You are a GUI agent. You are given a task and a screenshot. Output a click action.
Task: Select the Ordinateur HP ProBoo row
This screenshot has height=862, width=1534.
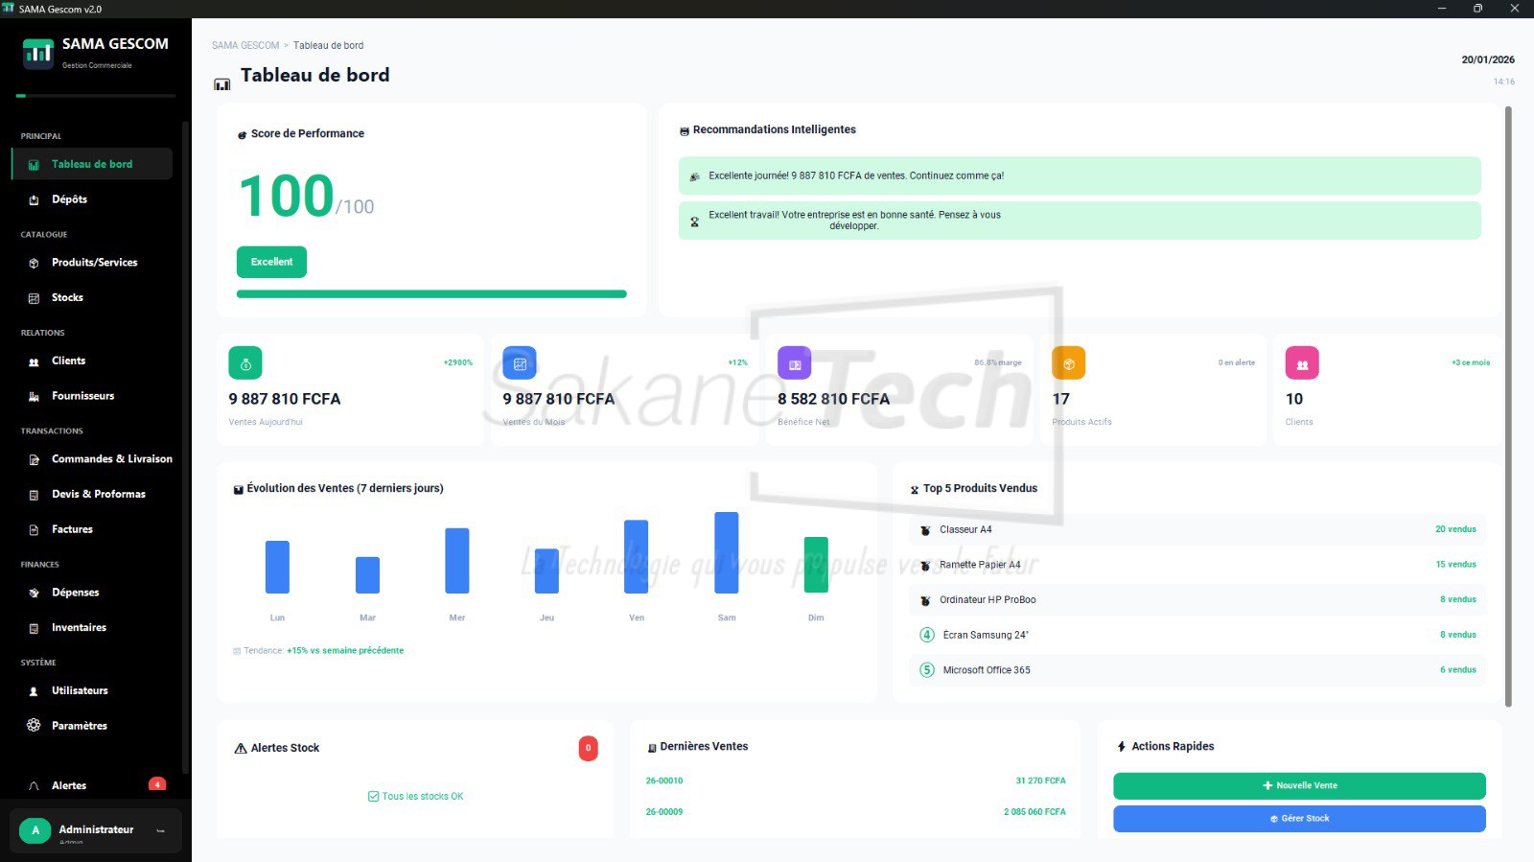coord(1197,600)
